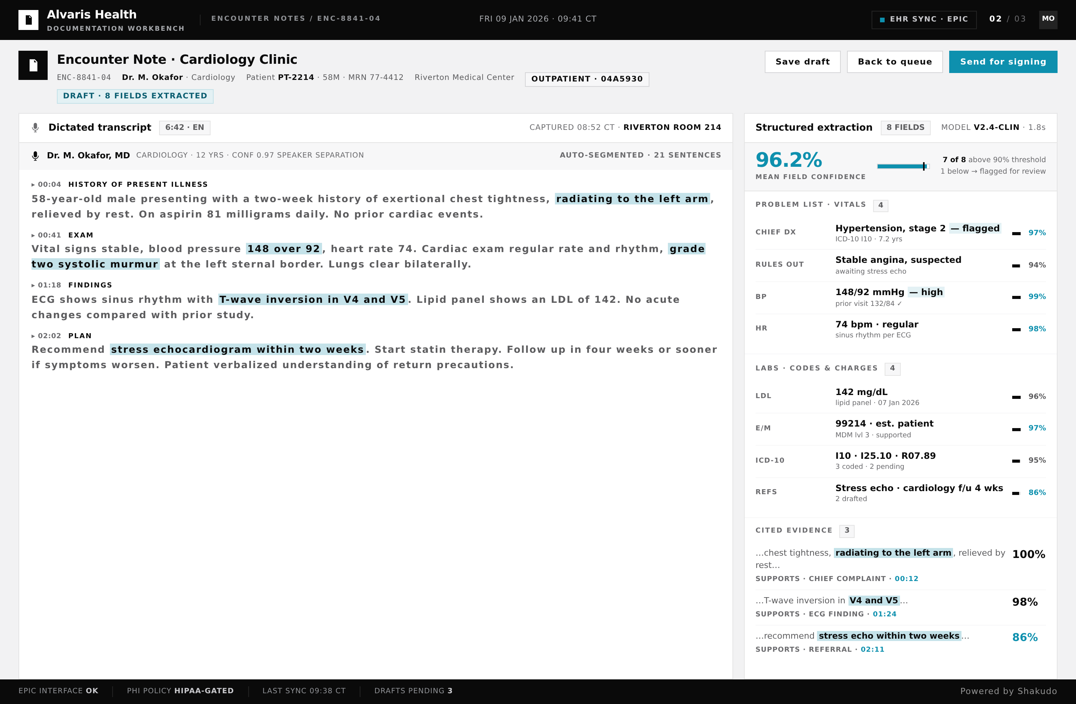1076x704 pixels.
Task: Click the Alvaris Health logo icon
Action: [28, 20]
